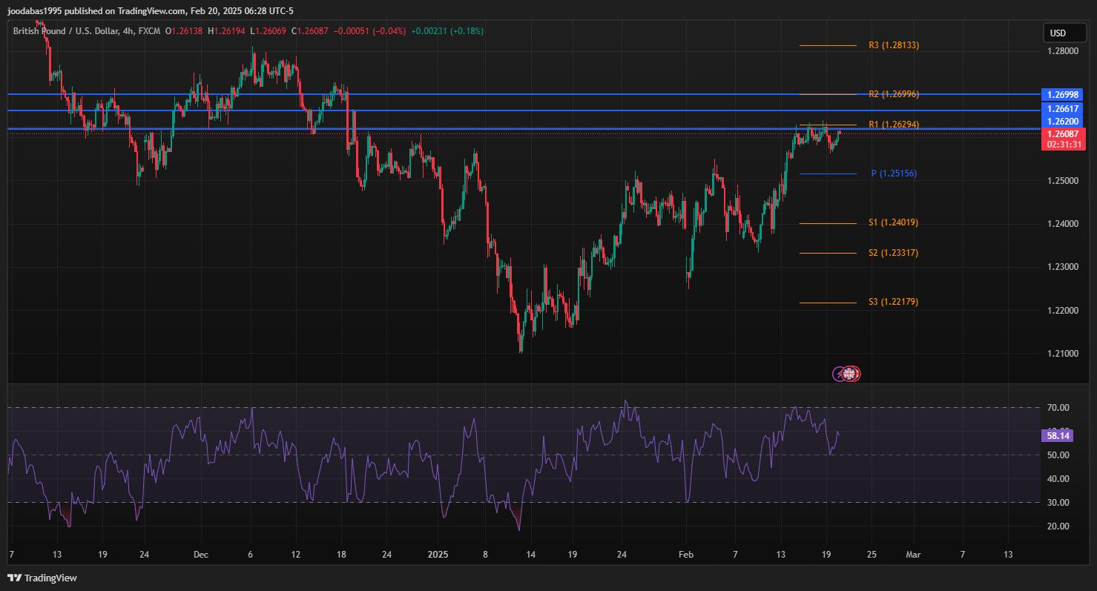Click the R2 (1.26996) pivot label
Viewport: 1097px width, 591px height.
point(894,94)
